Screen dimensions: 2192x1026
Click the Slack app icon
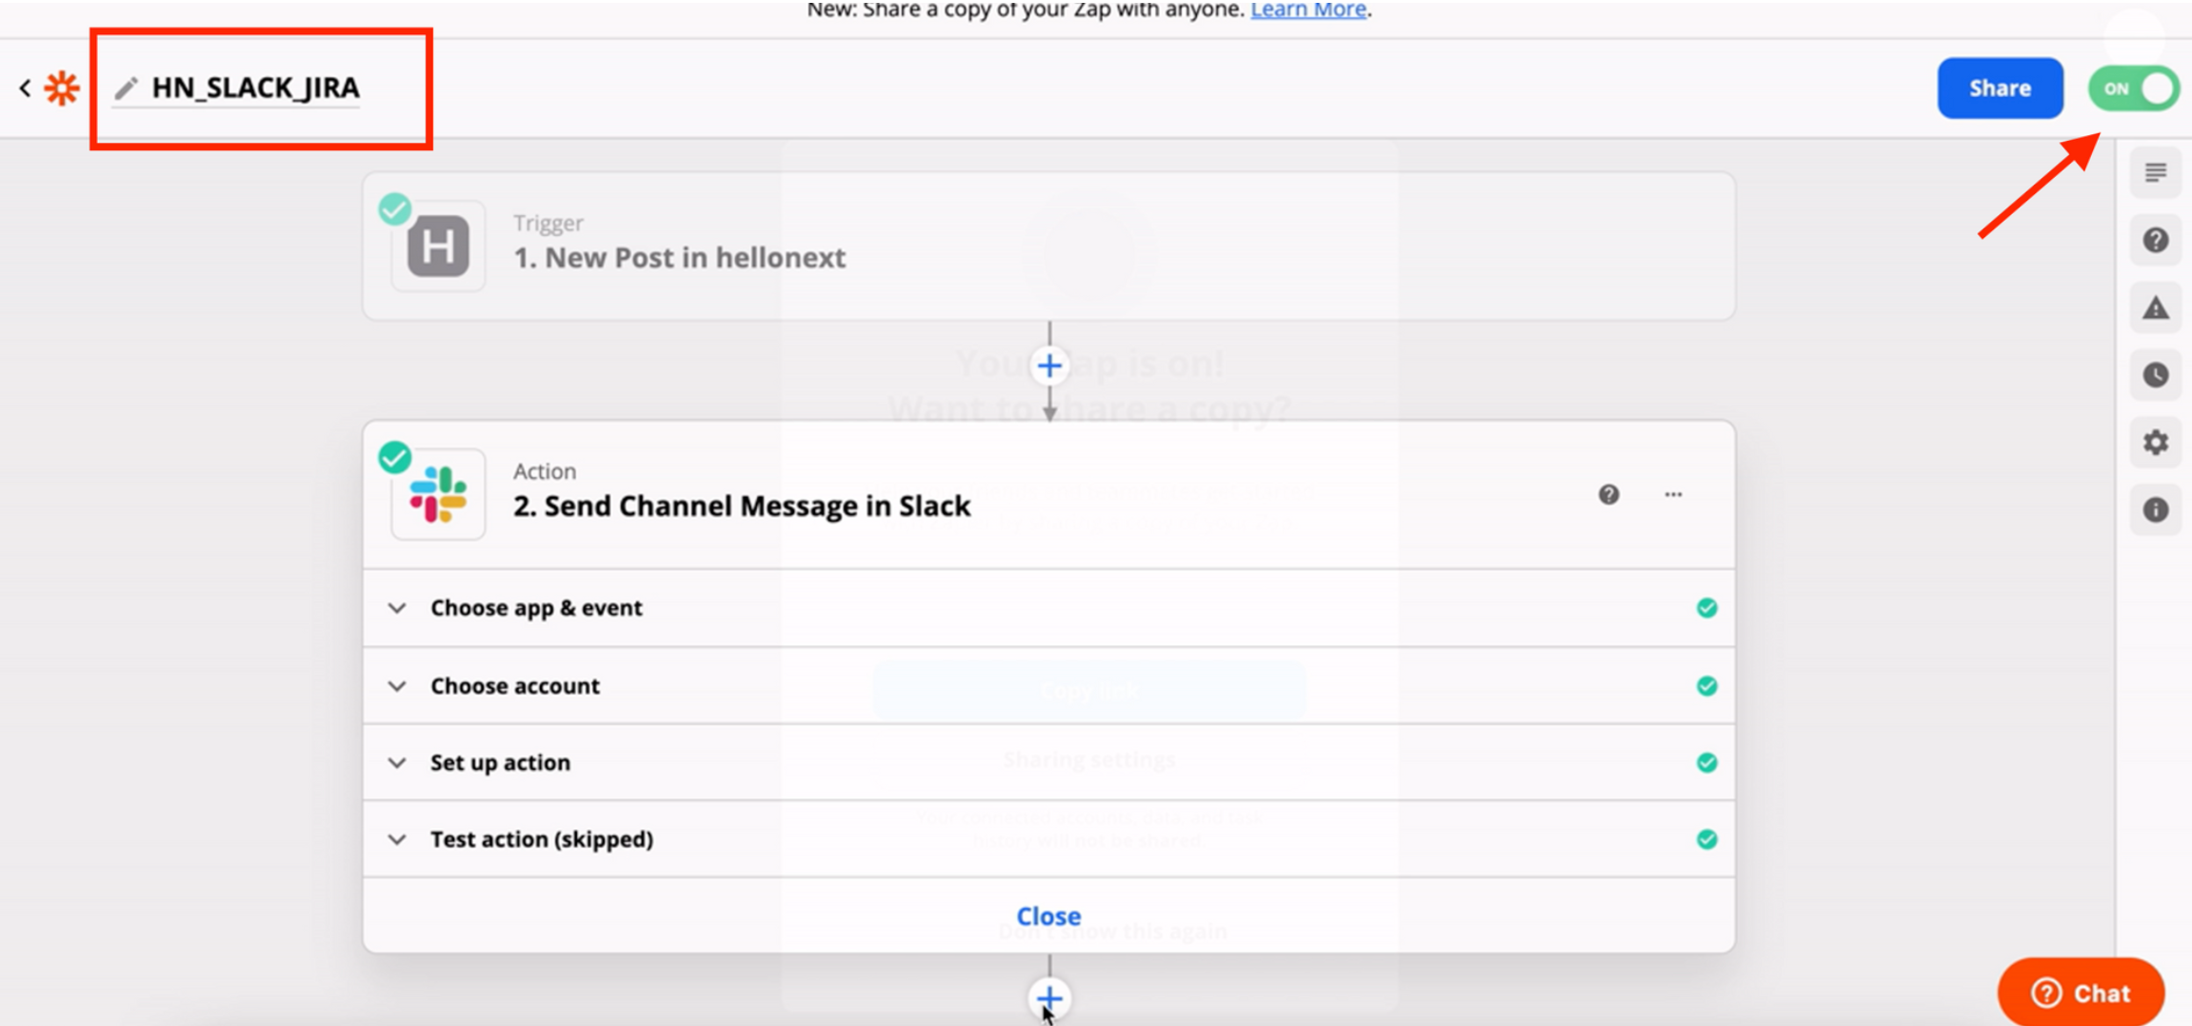(438, 495)
